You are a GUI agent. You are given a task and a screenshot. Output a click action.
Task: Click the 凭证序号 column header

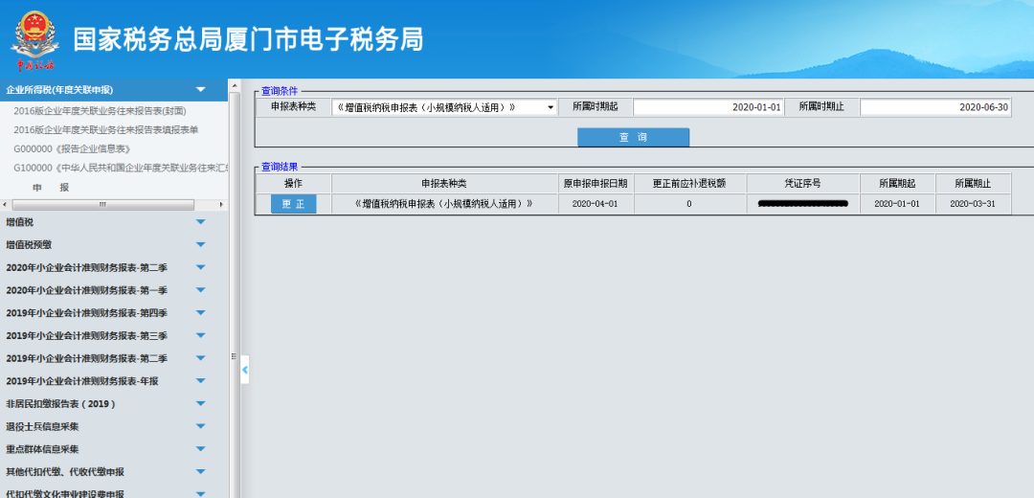(803, 183)
